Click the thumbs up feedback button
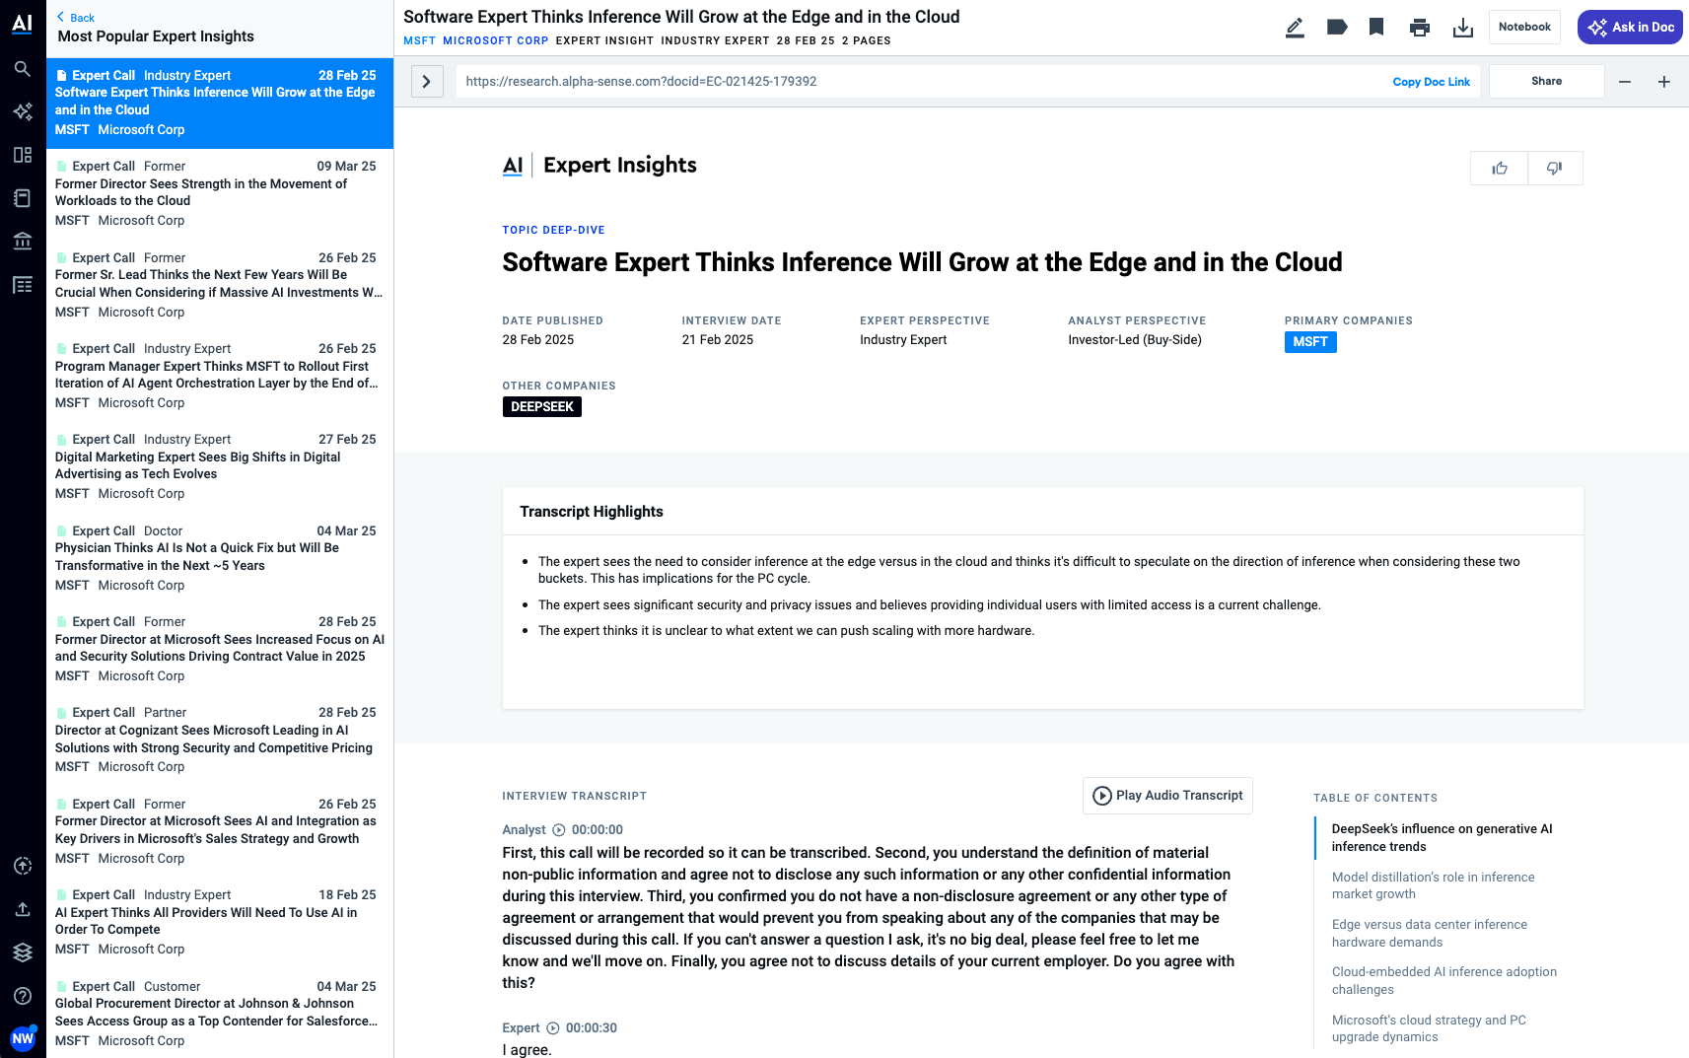1689x1058 pixels. [1500, 169]
